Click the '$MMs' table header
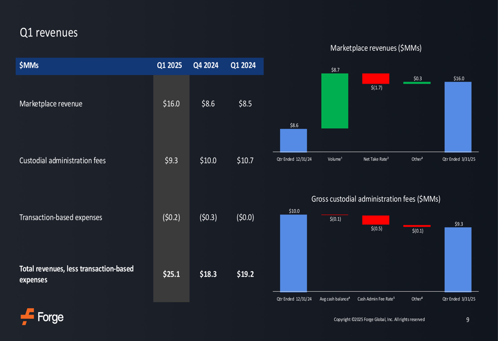The image size is (498, 341). click(29, 65)
